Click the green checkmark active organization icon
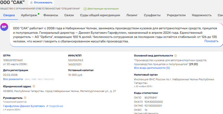 [85, 9]
